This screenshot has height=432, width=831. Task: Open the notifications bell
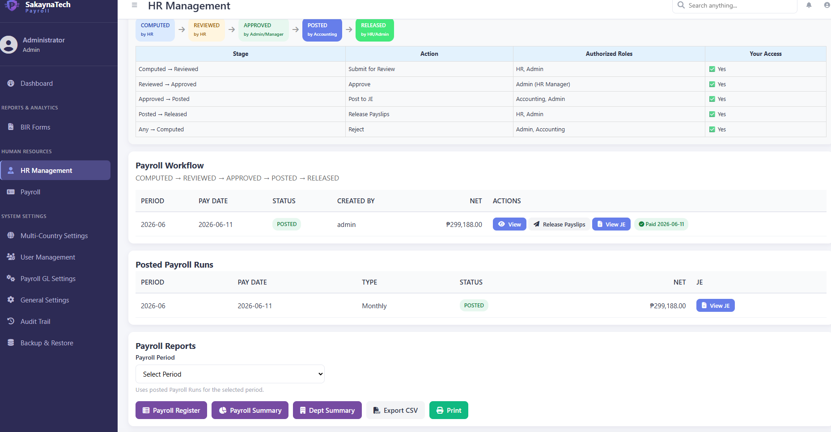pos(809,5)
